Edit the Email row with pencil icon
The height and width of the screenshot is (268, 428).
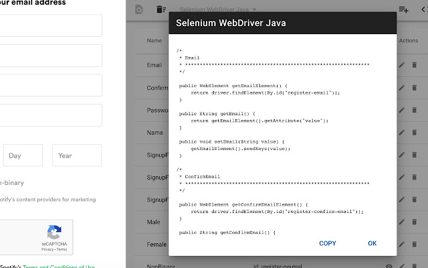pyautogui.click(x=402, y=65)
